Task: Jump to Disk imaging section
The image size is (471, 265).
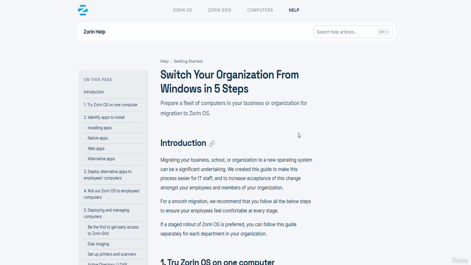Action: (x=98, y=244)
